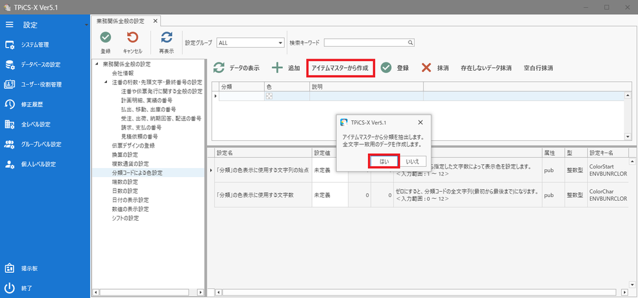Click the green plus 追加 icon
The image size is (638, 298).
(277, 68)
